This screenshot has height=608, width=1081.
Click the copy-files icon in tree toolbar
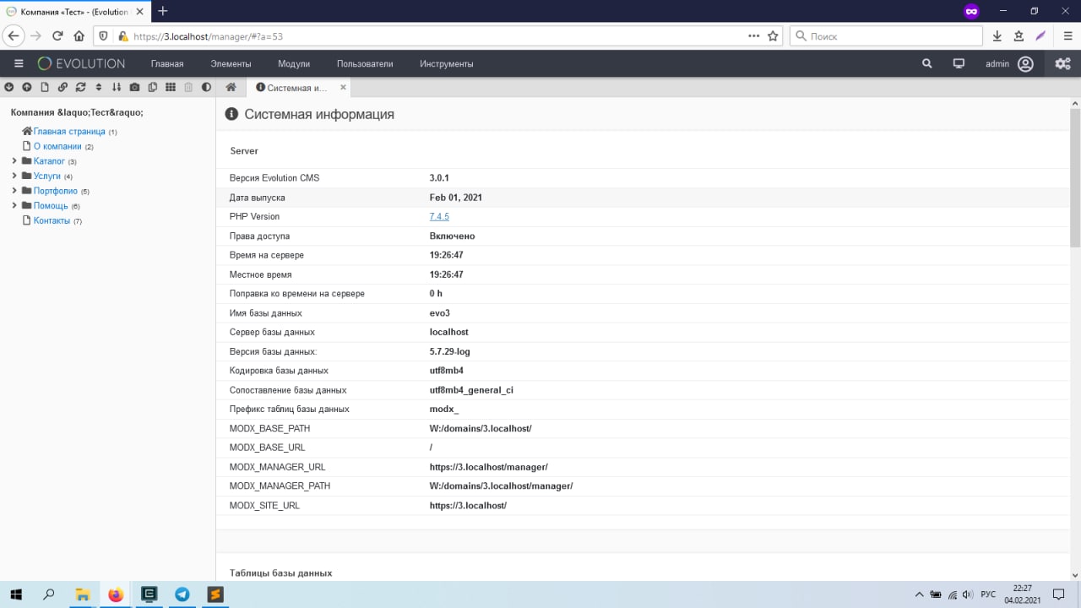point(153,87)
